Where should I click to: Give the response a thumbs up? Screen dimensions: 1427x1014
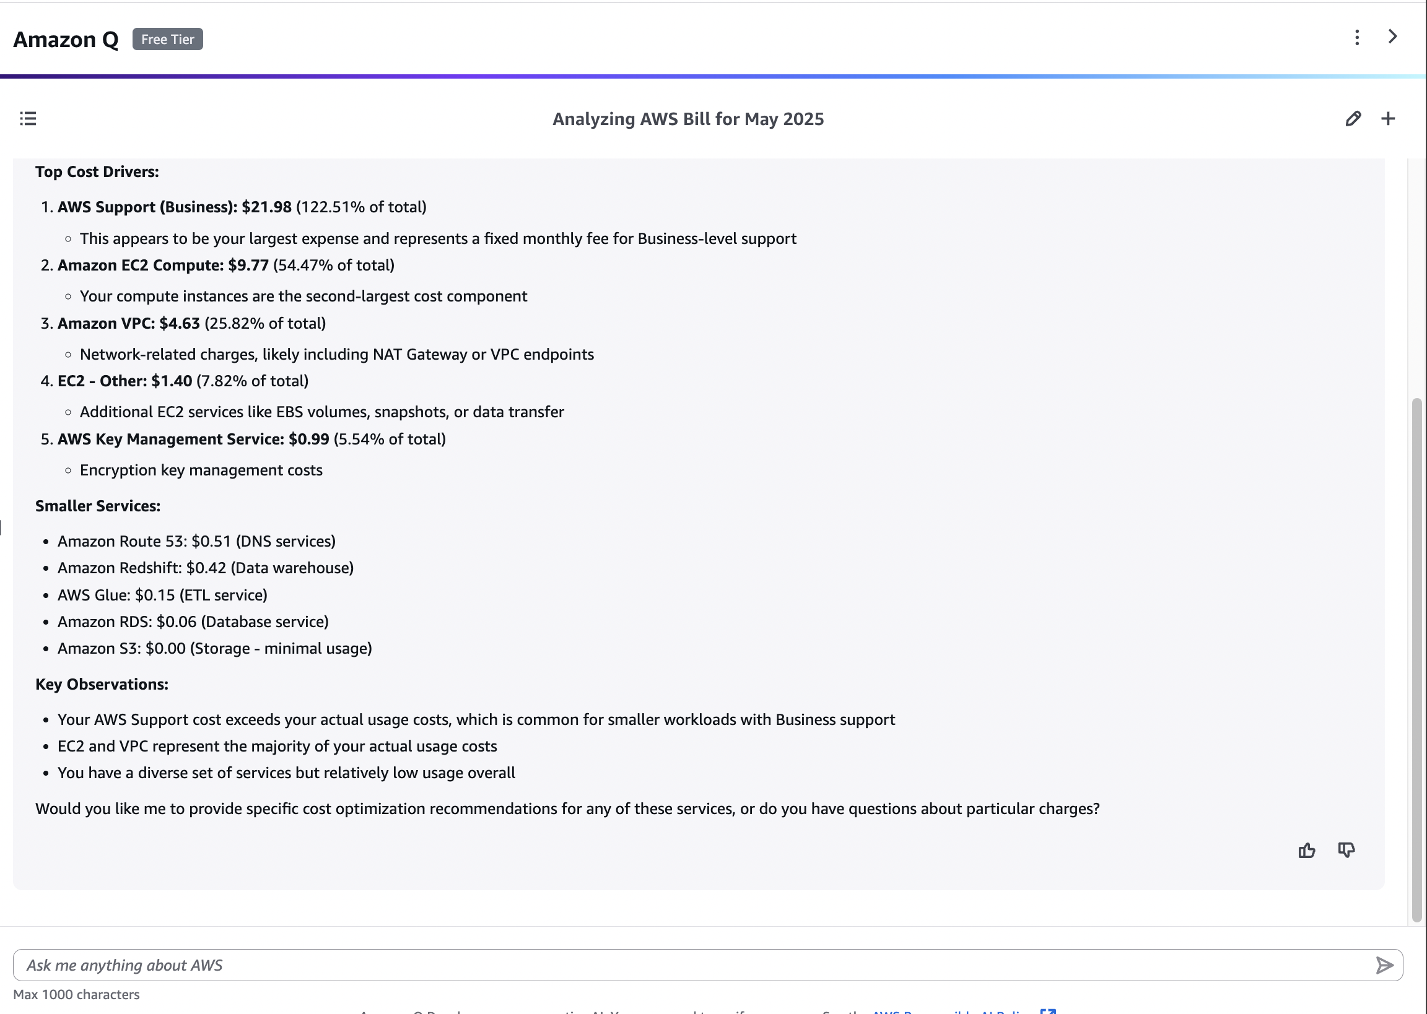point(1306,851)
